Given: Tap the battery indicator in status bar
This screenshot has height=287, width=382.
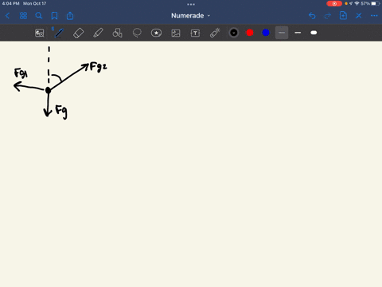Looking at the screenshot, I should (x=376, y=3).
